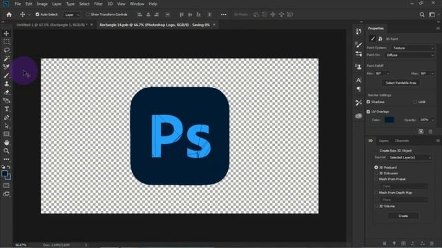This screenshot has width=442, height=248.
Task: Open the Paint On Diffuse dropdown
Action: pos(410,55)
